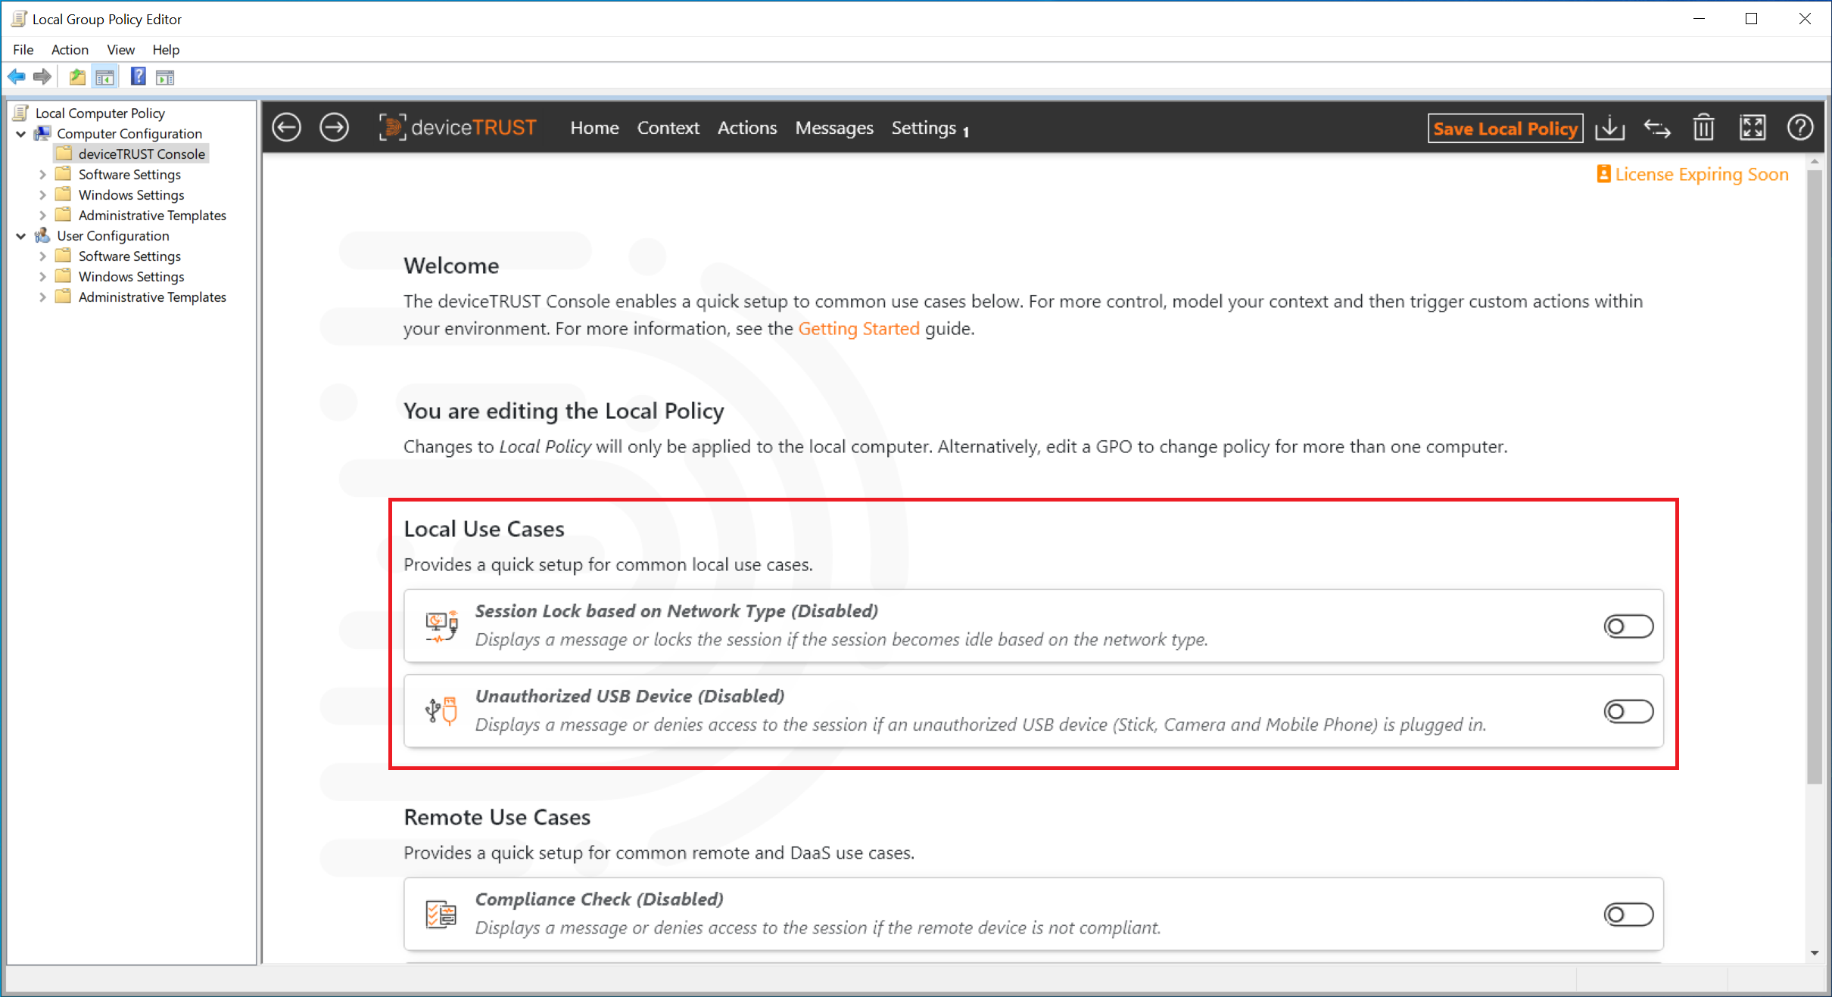The height and width of the screenshot is (997, 1832).
Task: Select the Settings menu item
Action: coord(925,126)
